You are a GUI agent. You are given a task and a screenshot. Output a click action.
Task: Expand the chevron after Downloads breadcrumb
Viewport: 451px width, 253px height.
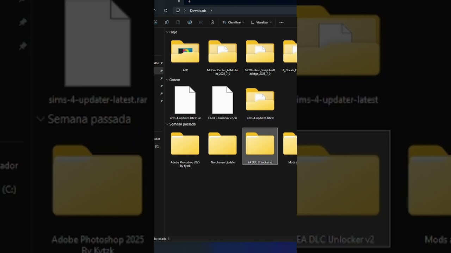(x=211, y=11)
